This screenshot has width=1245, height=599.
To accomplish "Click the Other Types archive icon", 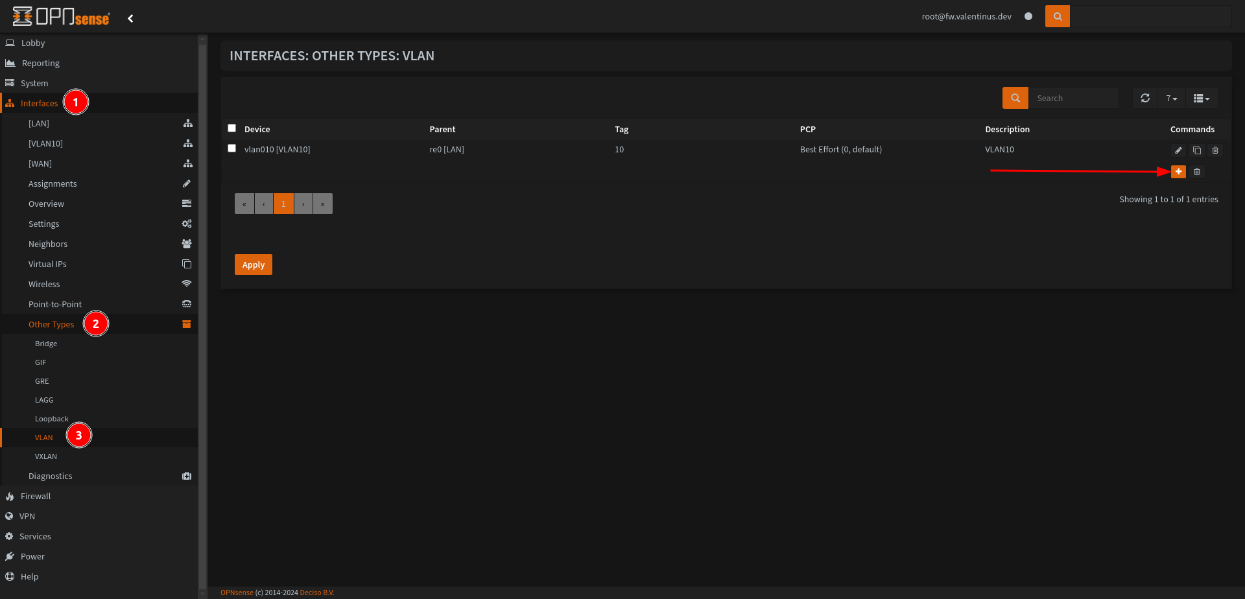I will [x=187, y=324].
